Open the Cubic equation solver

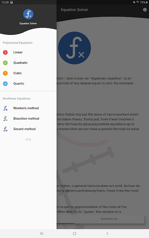pyautogui.click(x=28, y=73)
